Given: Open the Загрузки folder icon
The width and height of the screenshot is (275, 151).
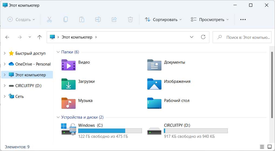Looking at the screenshot, I should pyautogui.click(x=69, y=84).
